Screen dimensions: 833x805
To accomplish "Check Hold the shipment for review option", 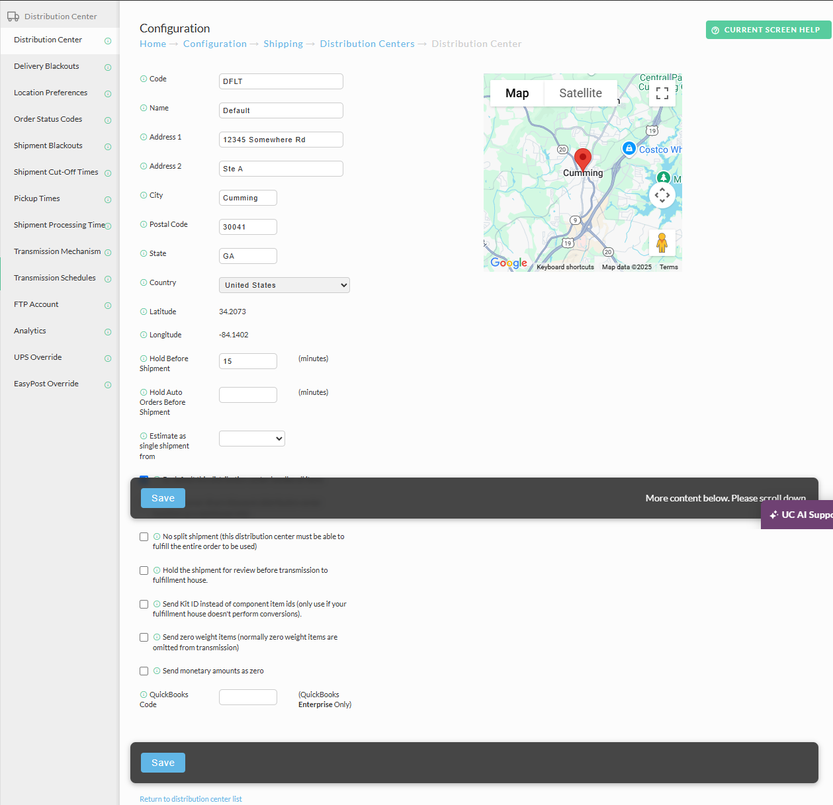I will pyautogui.click(x=144, y=571).
